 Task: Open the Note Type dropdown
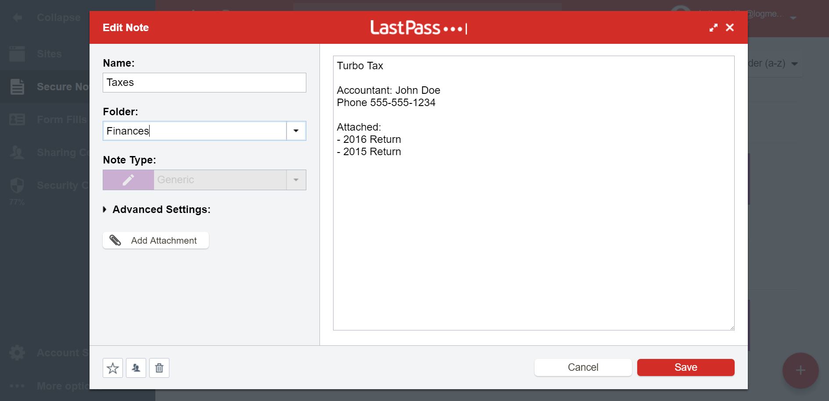pyautogui.click(x=296, y=180)
